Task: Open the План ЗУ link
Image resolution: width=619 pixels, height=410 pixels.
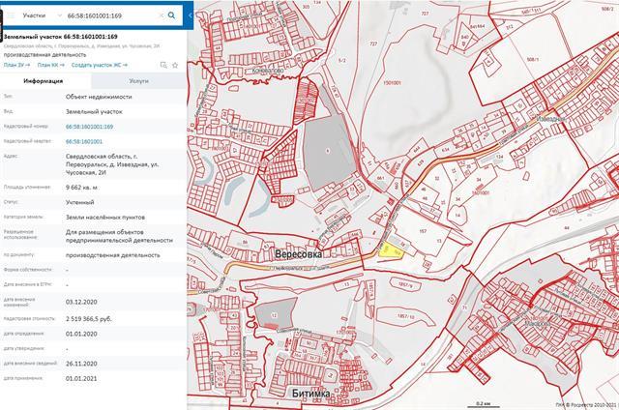Action: pos(17,65)
